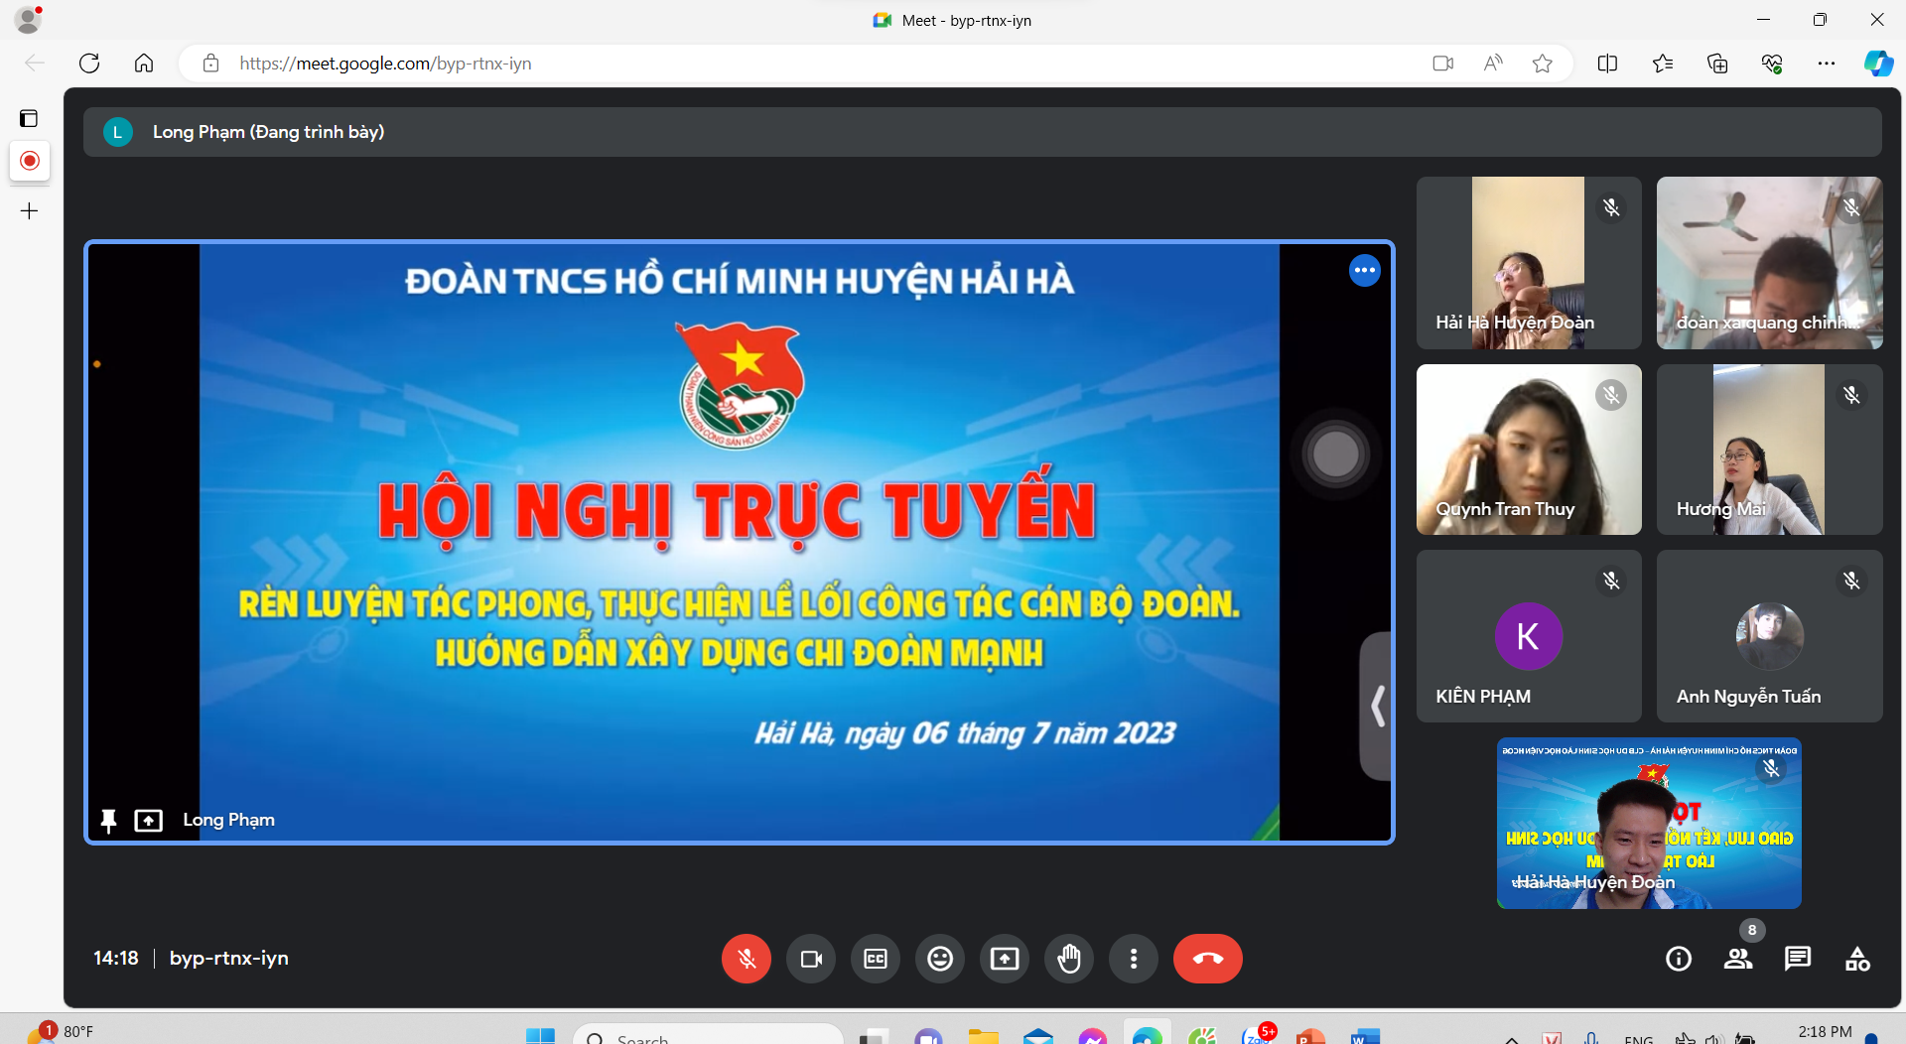The height and width of the screenshot is (1044, 1906).
Task: Unpin Long Phạm's presentation with pin icon
Action: (x=109, y=821)
